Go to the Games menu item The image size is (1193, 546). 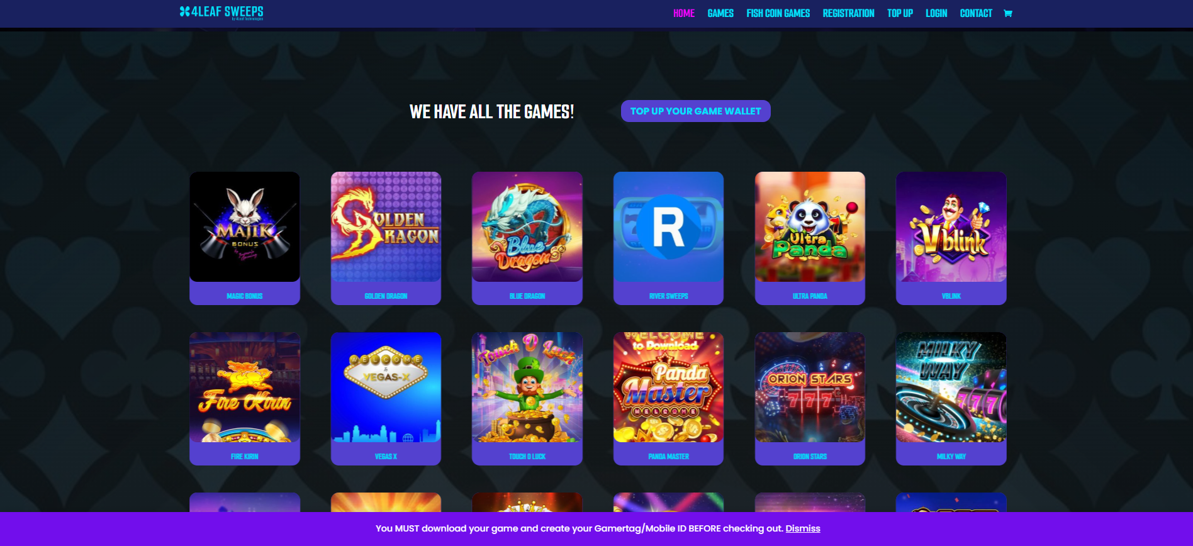coord(720,13)
